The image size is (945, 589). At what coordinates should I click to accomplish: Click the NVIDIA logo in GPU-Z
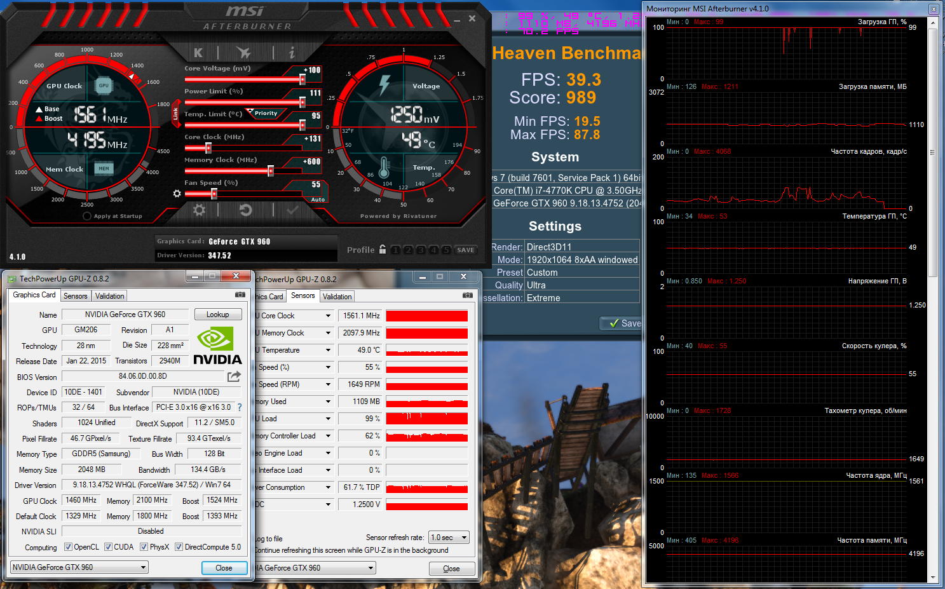(x=217, y=346)
